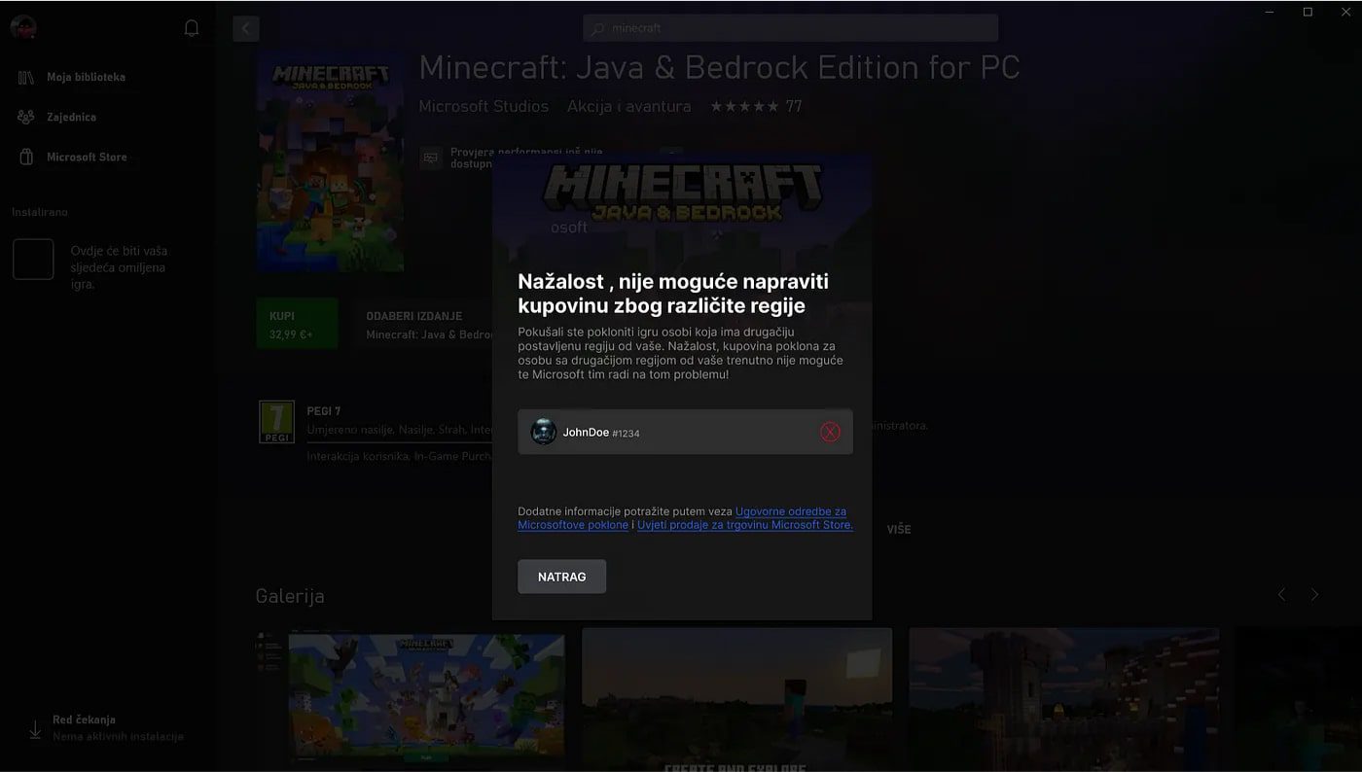Viewport: 1362px width, 772px height.
Task: Show the previous gallery image with the left arrow
Action: pos(1281,594)
